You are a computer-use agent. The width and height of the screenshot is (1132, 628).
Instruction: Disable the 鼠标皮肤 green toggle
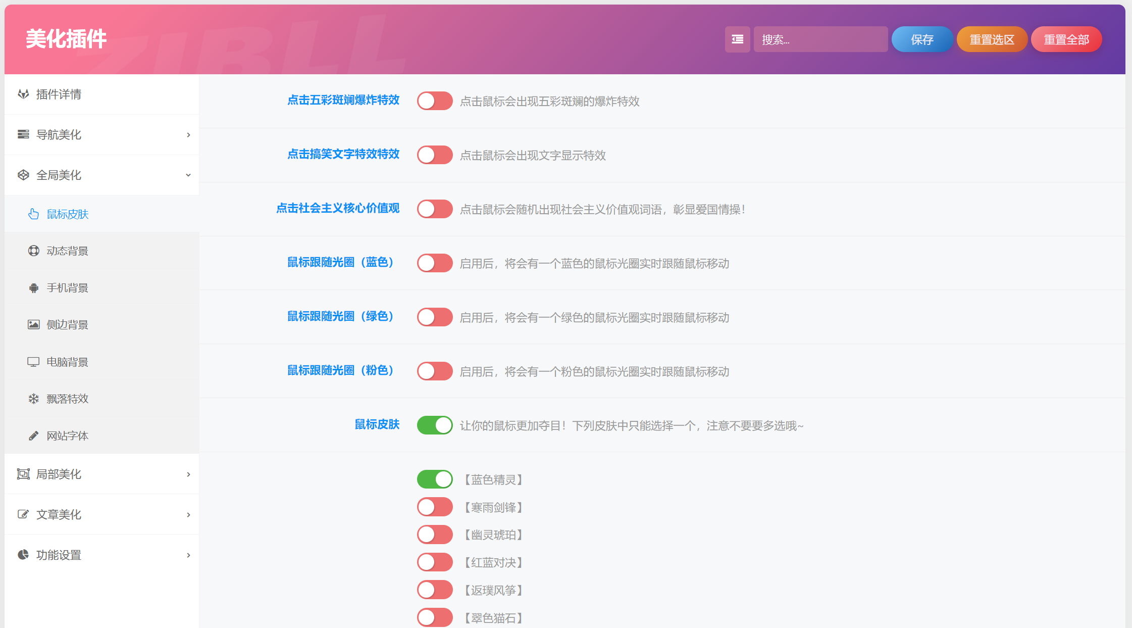point(434,425)
